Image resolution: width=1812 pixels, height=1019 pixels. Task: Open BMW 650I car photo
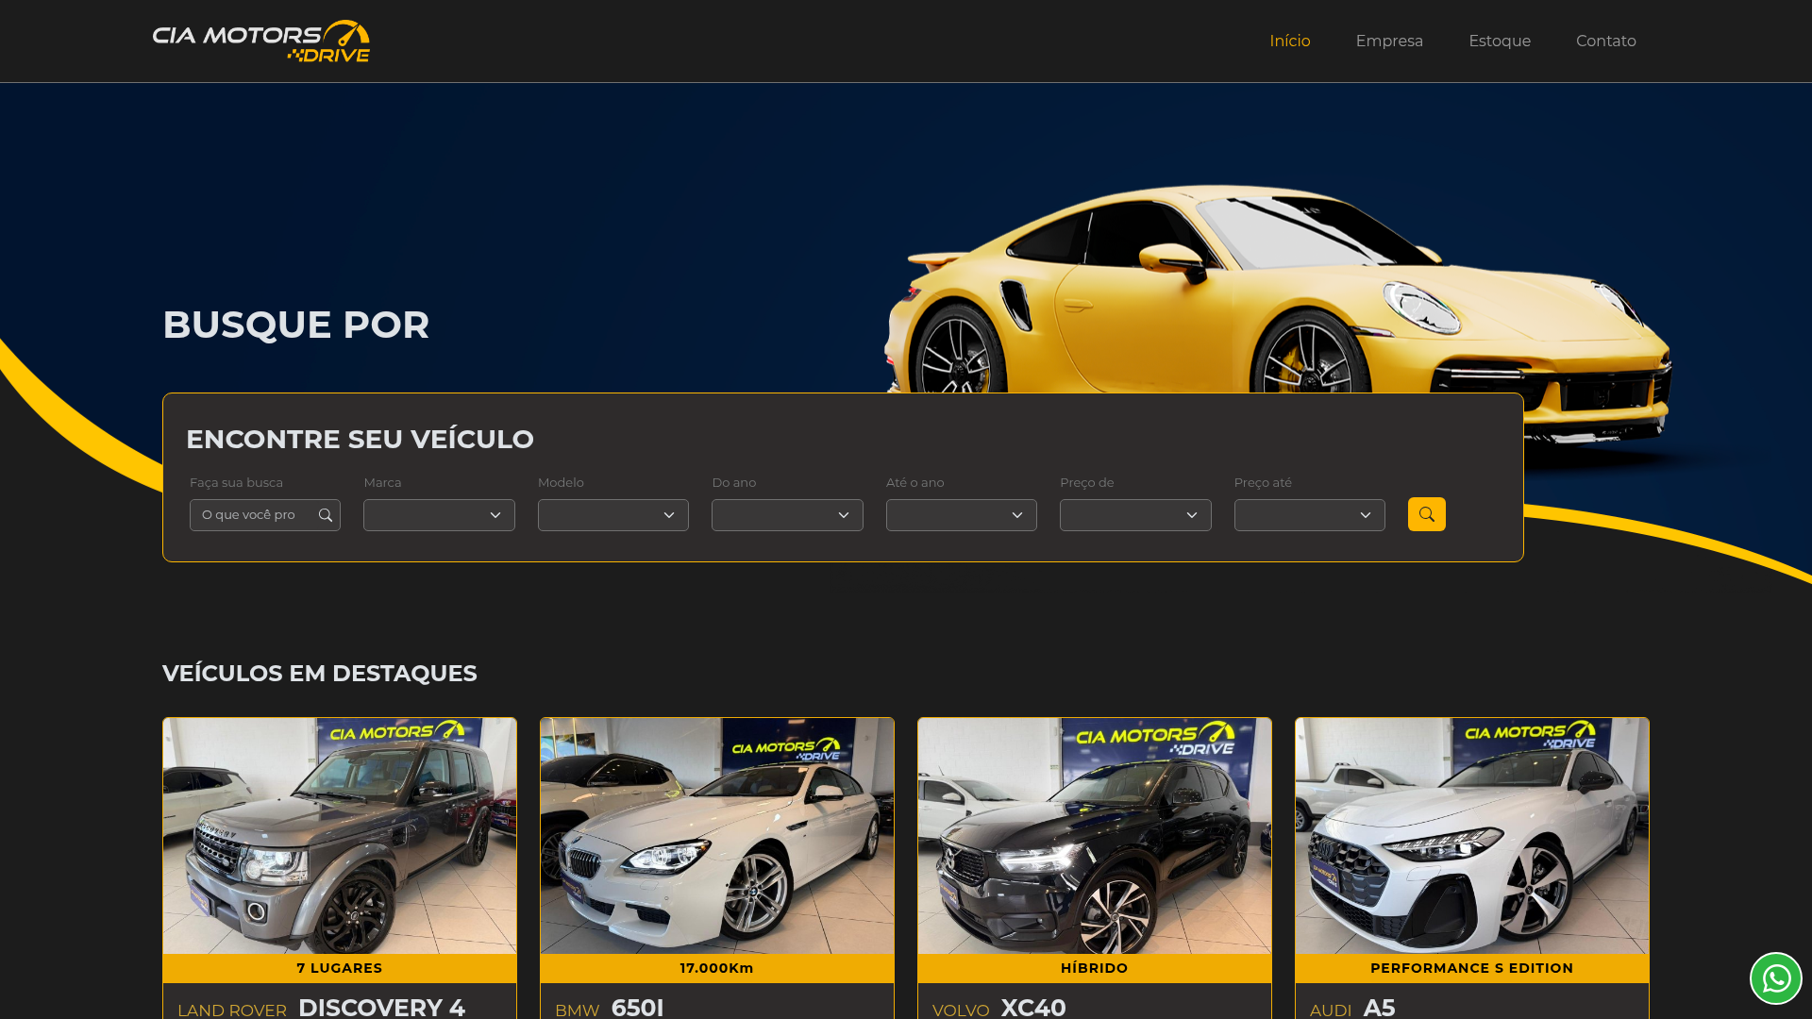pyautogui.click(x=717, y=836)
